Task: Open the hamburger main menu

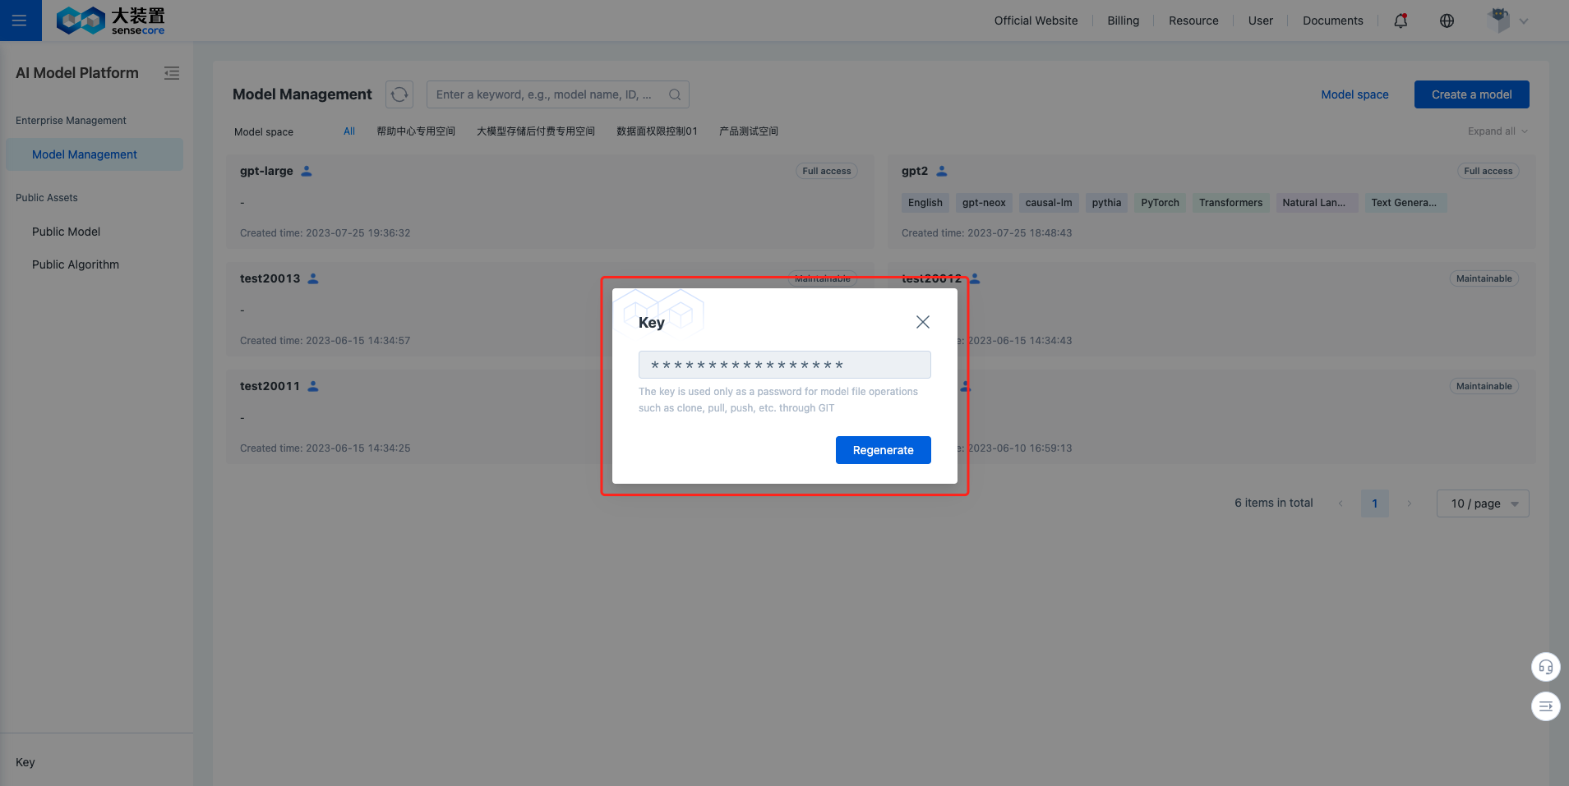Action: coord(20,21)
